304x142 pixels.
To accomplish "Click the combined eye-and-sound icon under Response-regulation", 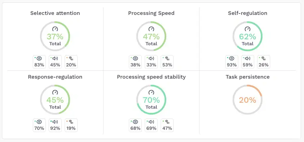I will pyautogui.click(x=71, y=122).
